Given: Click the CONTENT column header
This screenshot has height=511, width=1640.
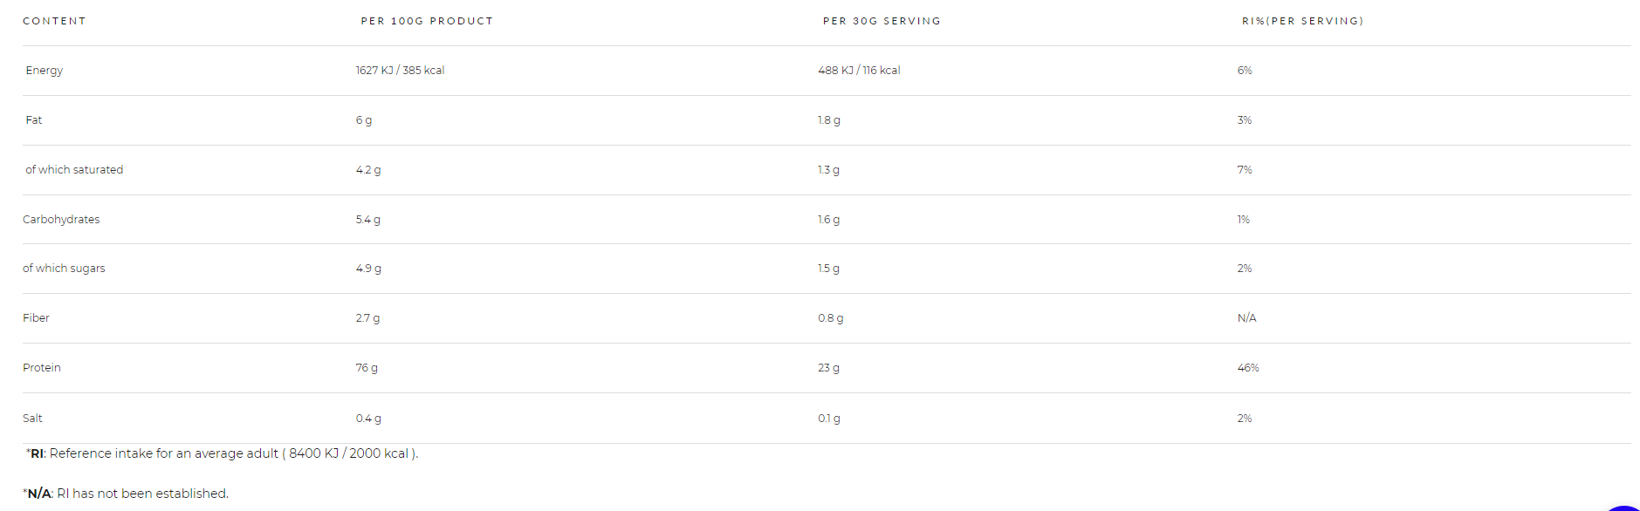Looking at the screenshot, I should coord(54,21).
